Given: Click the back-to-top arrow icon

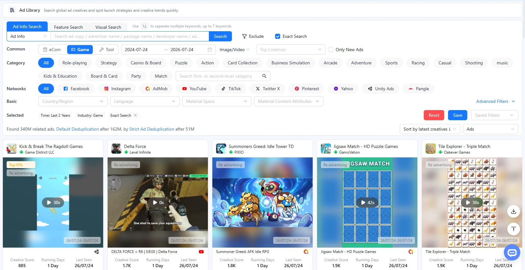Looking at the screenshot, I should 514,229.
